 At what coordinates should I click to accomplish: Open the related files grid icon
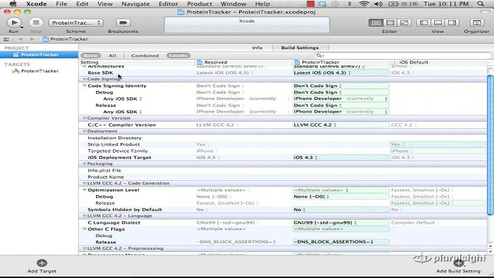pos(6,39)
